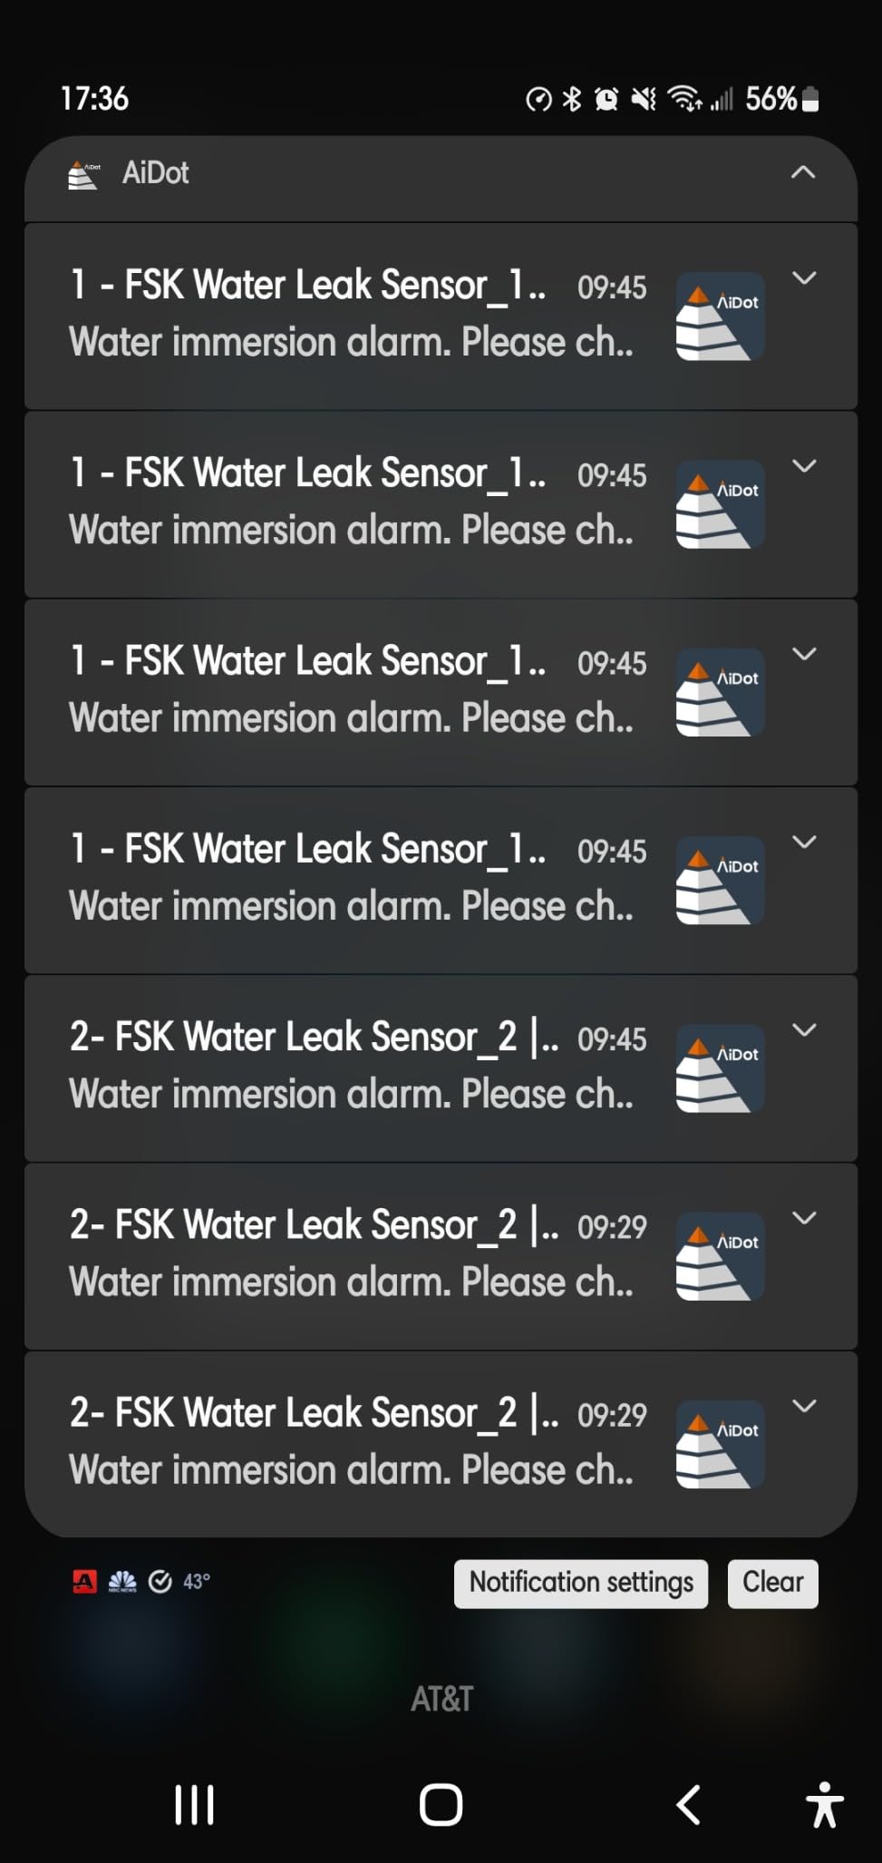Tap the accessibility shortcut in navigation bar
The image size is (882, 1863).
(x=826, y=1804)
